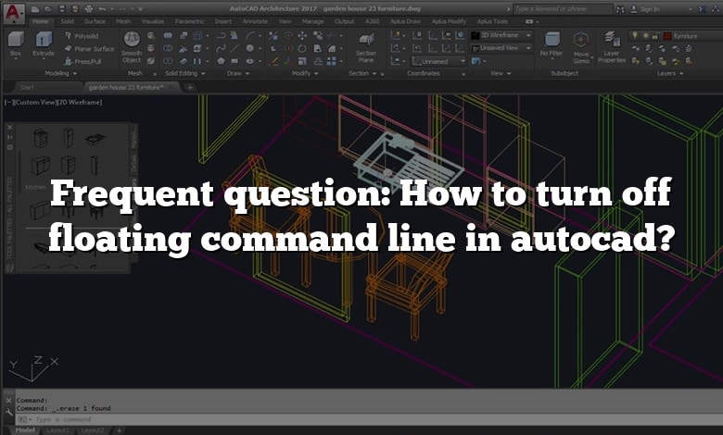
Task: Click the new drawing tab plus button
Action: [190, 87]
